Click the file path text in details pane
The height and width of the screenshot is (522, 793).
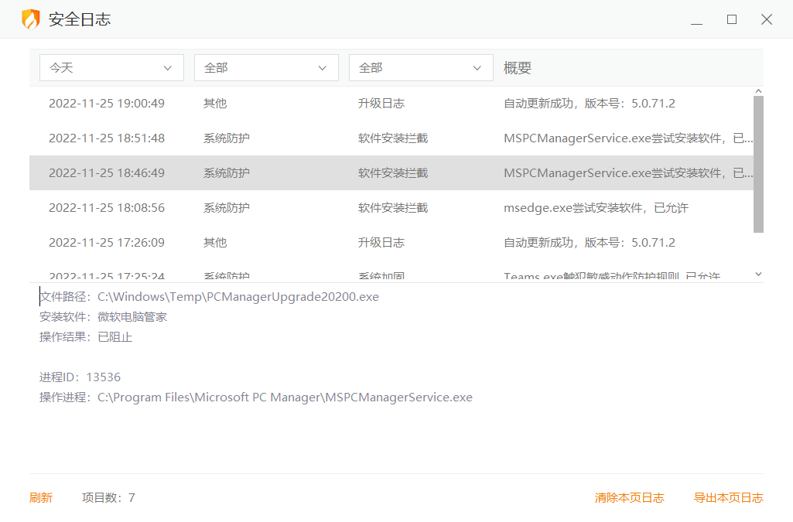(x=238, y=297)
